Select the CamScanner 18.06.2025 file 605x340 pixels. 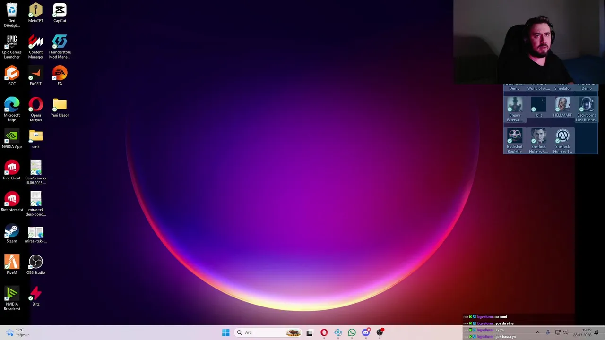point(35,172)
